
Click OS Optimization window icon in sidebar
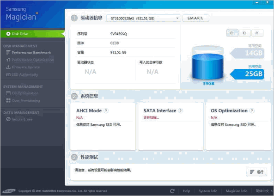[x=8, y=93]
